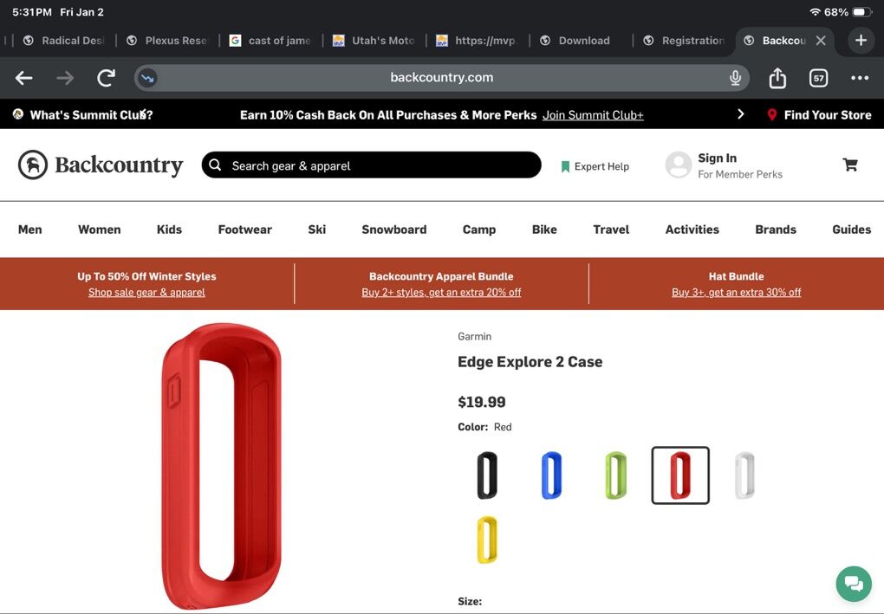
Task: Pick the green case color option
Action: click(x=615, y=475)
